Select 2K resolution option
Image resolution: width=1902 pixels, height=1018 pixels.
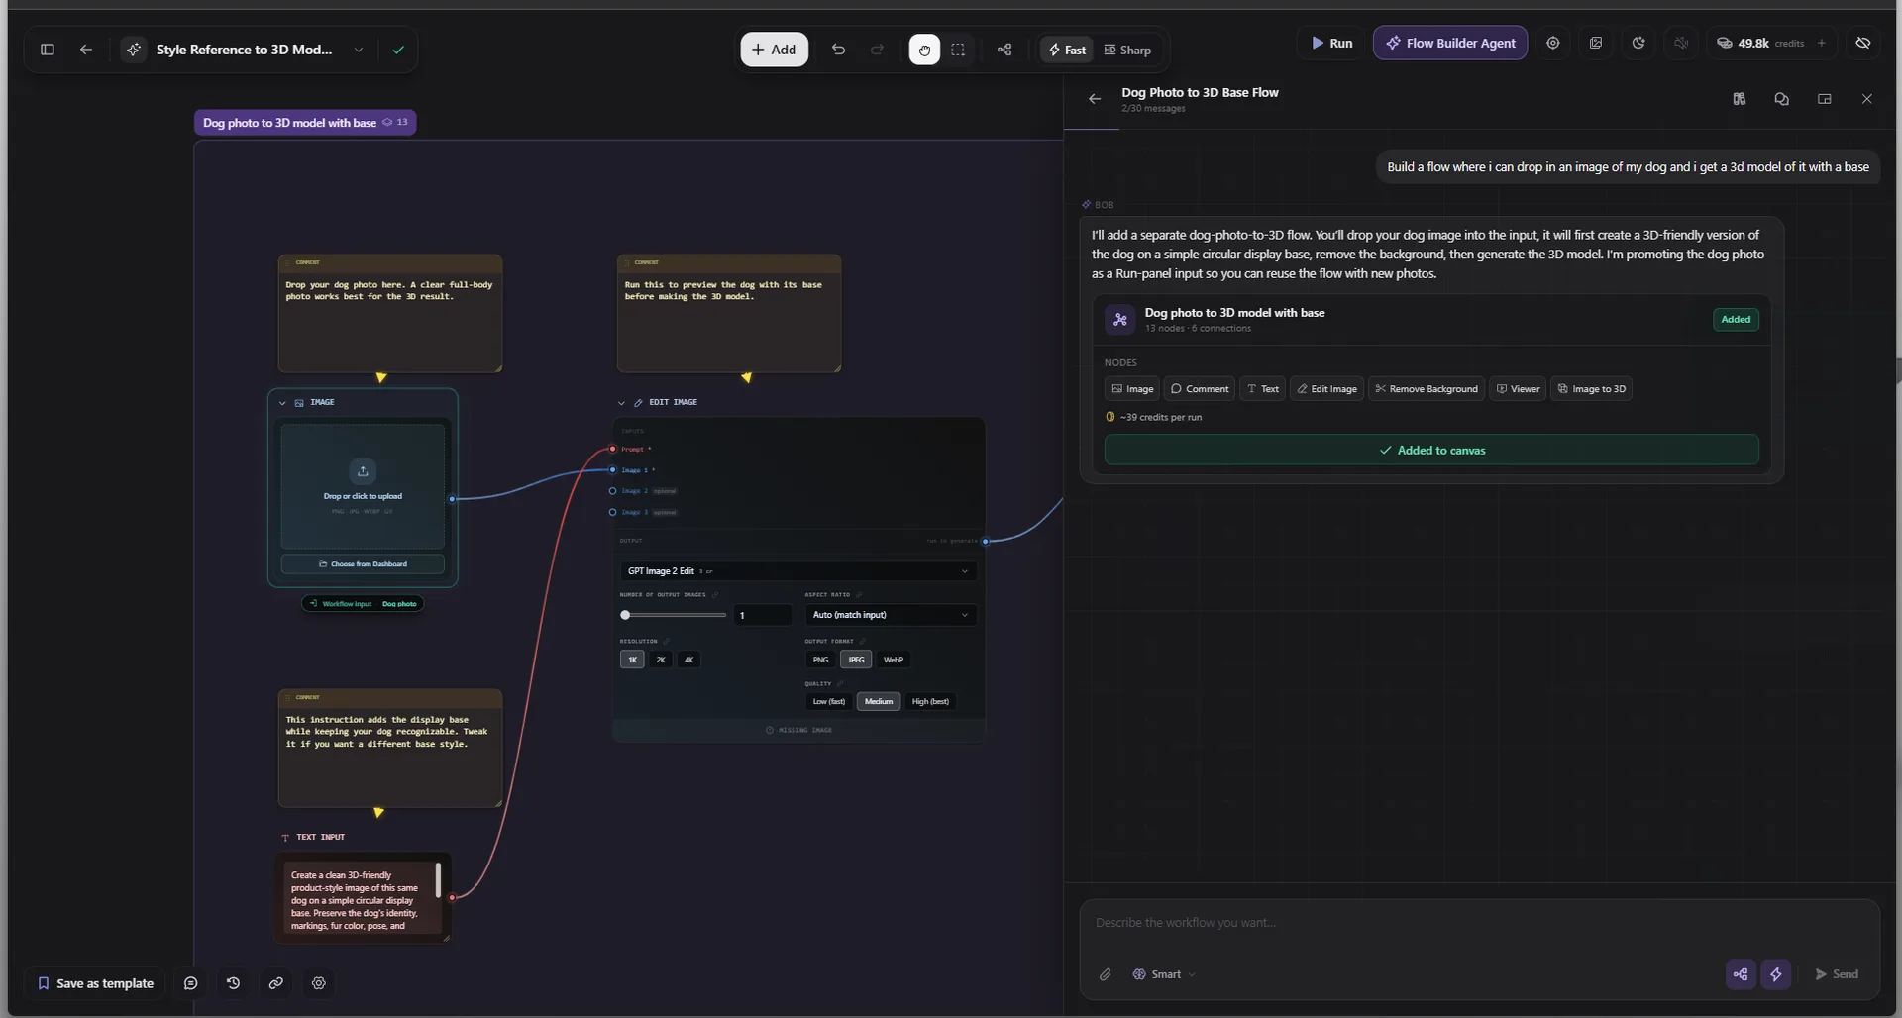coord(661,660)
